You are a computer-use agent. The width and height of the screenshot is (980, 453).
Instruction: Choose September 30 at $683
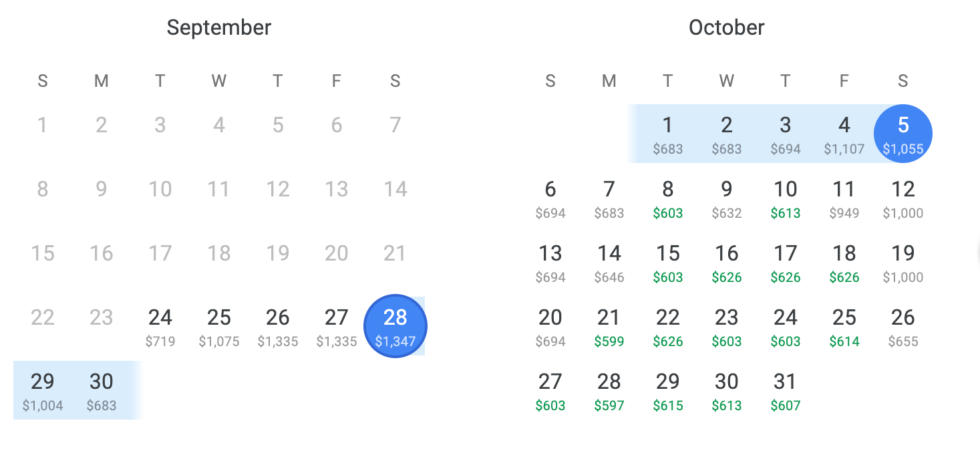[102, 391]
